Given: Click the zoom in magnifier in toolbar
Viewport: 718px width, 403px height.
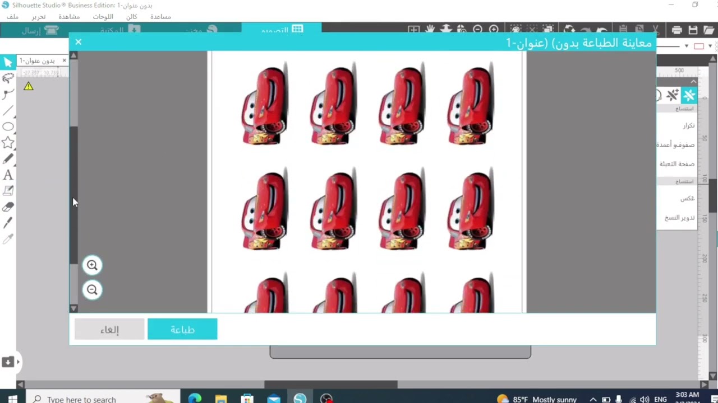Looking at the screenshot, I should click(x=494, y=30).
